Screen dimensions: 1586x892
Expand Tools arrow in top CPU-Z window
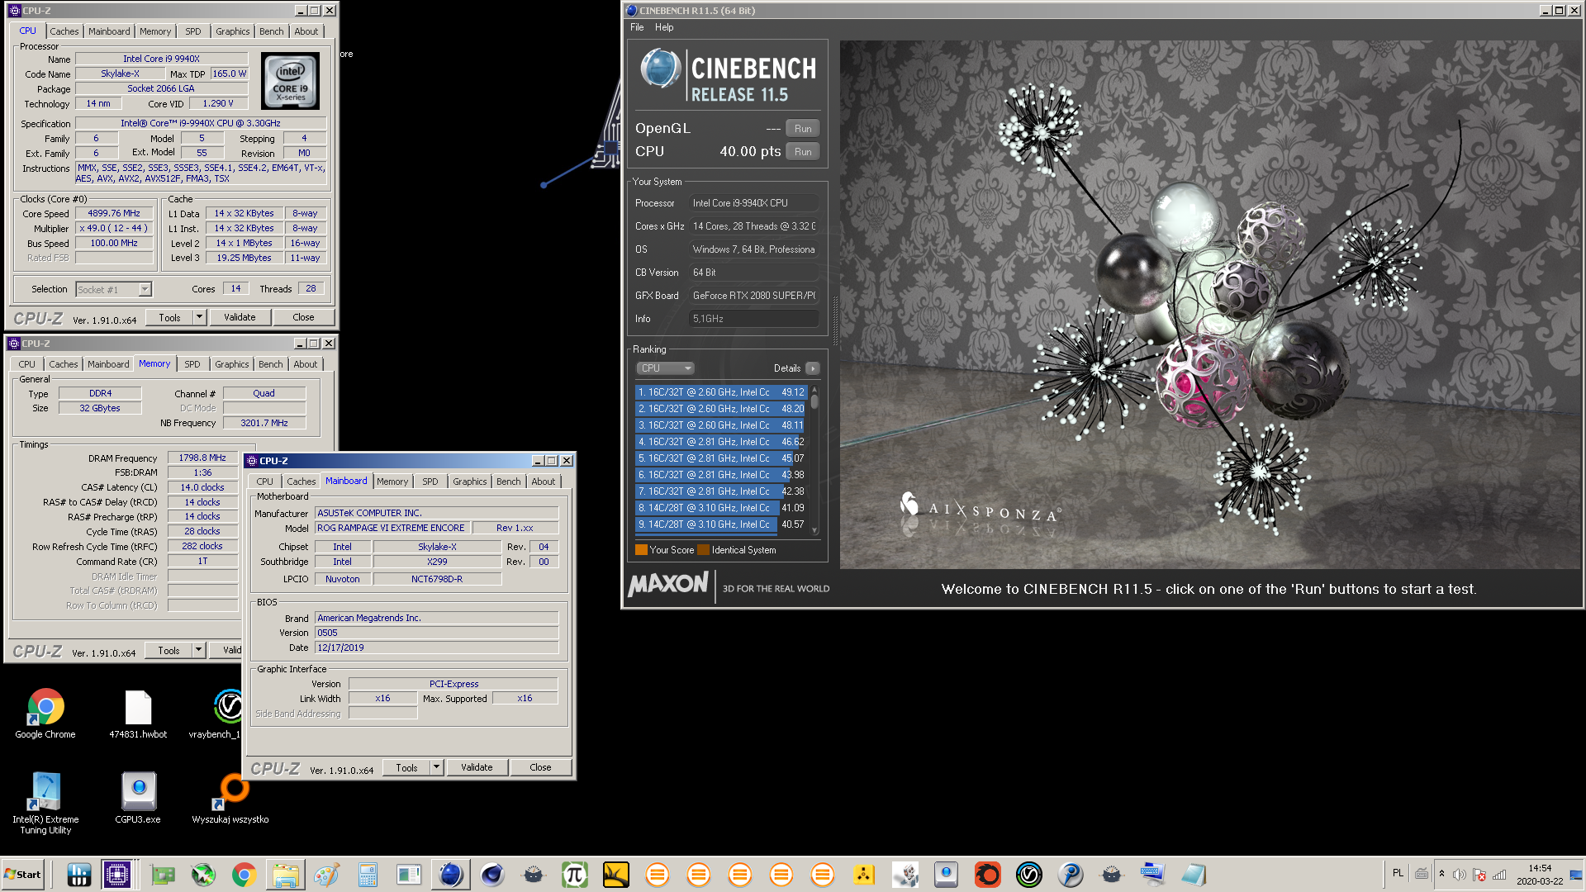point(199,317)
